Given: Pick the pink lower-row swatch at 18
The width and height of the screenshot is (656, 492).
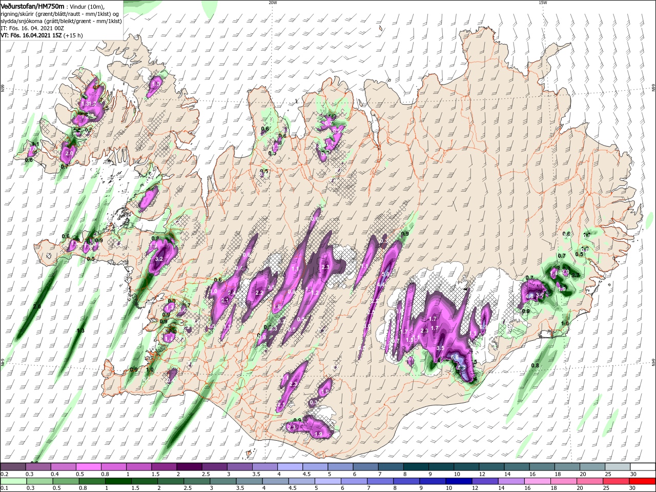Looking at the screenshot, I should [563, 481].
